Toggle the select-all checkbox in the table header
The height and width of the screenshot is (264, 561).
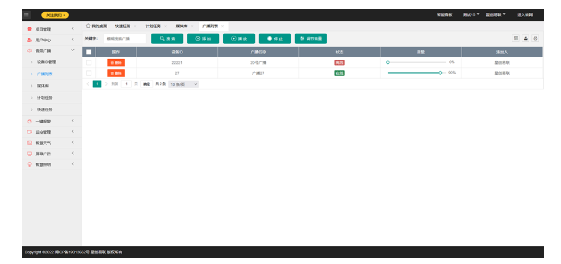click(x=89, y=52)
